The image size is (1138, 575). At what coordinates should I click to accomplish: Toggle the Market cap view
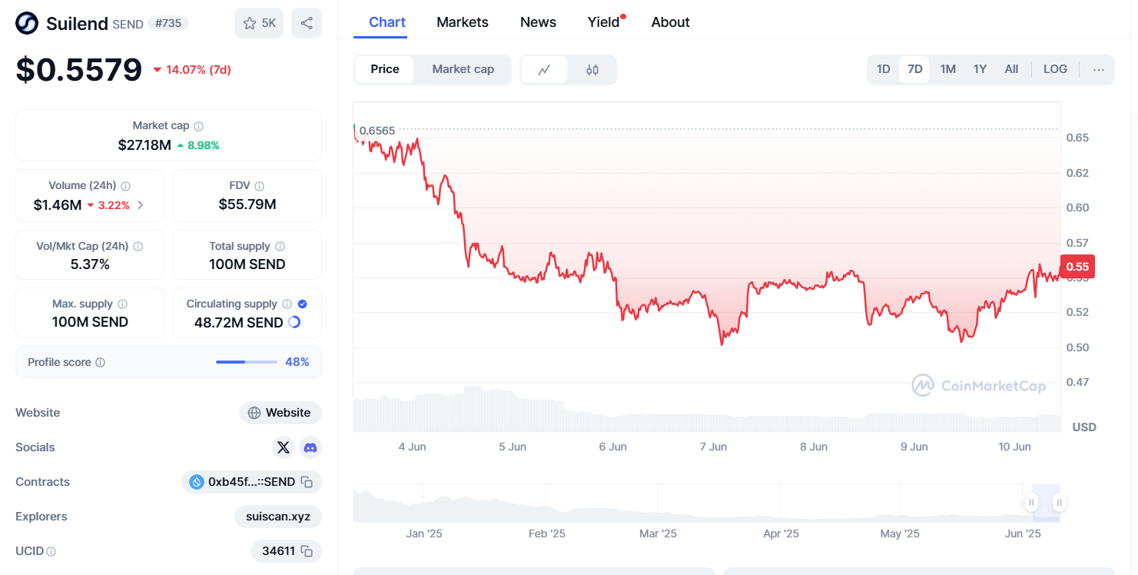click(463, 69)
